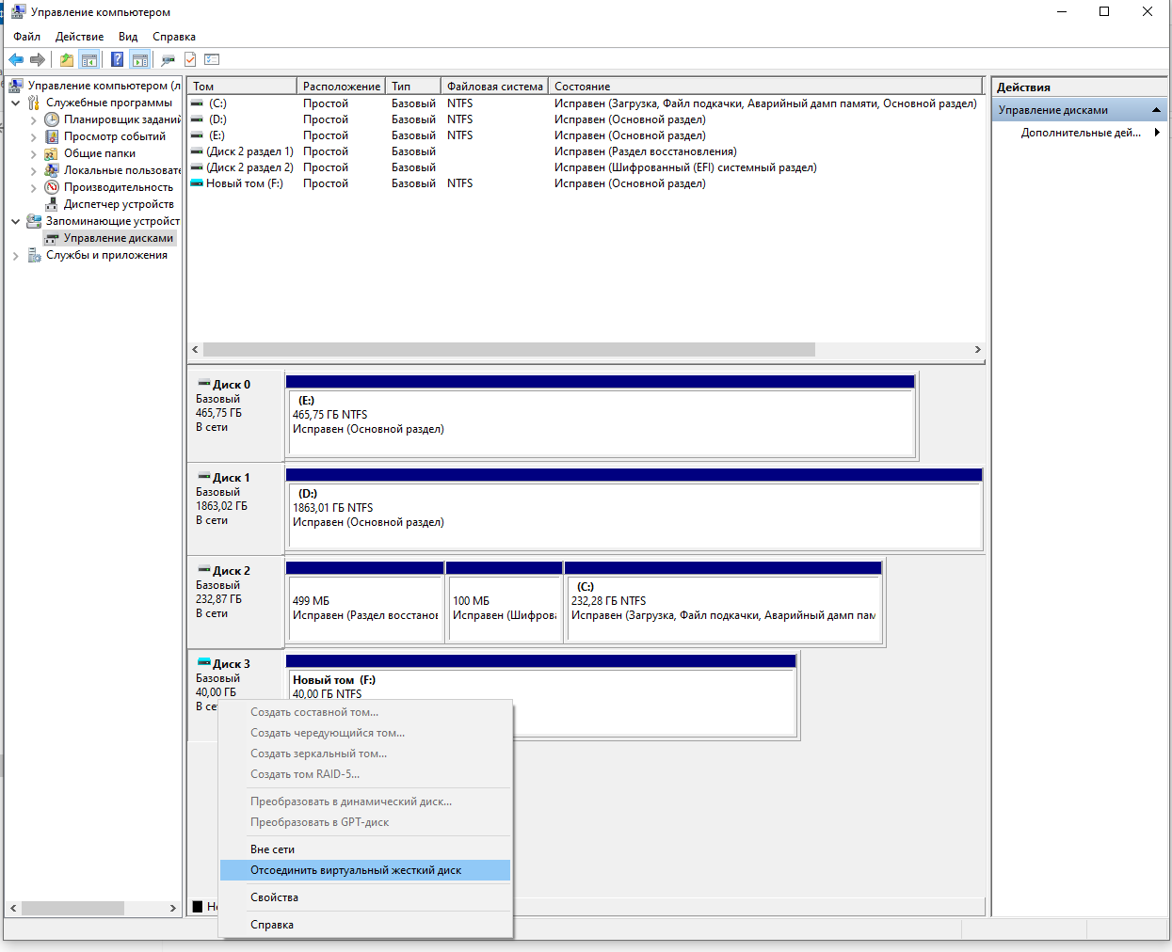Expand the Планировщик заданий node
1172x952 pixels.
coord(34,119)
